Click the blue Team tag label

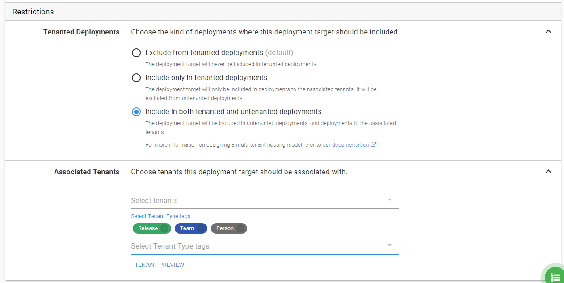(x=187, y=228)
